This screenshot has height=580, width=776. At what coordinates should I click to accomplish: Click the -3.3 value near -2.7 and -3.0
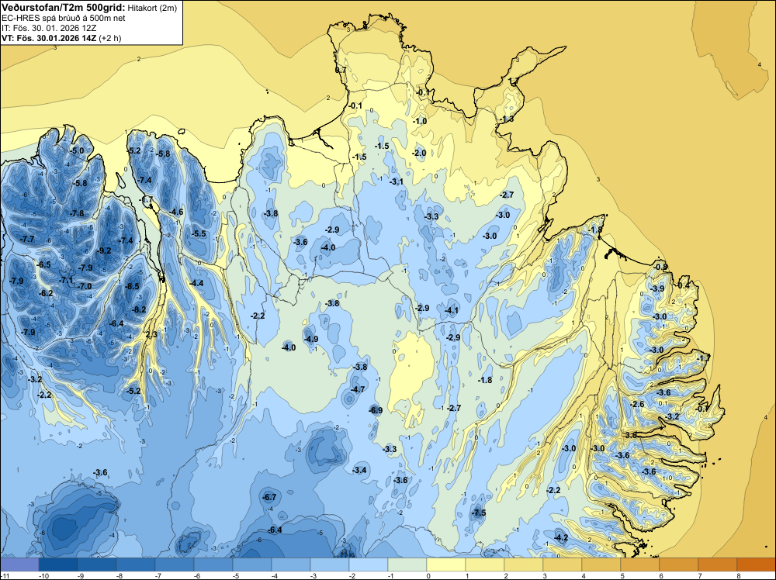[x=431, y=216]
